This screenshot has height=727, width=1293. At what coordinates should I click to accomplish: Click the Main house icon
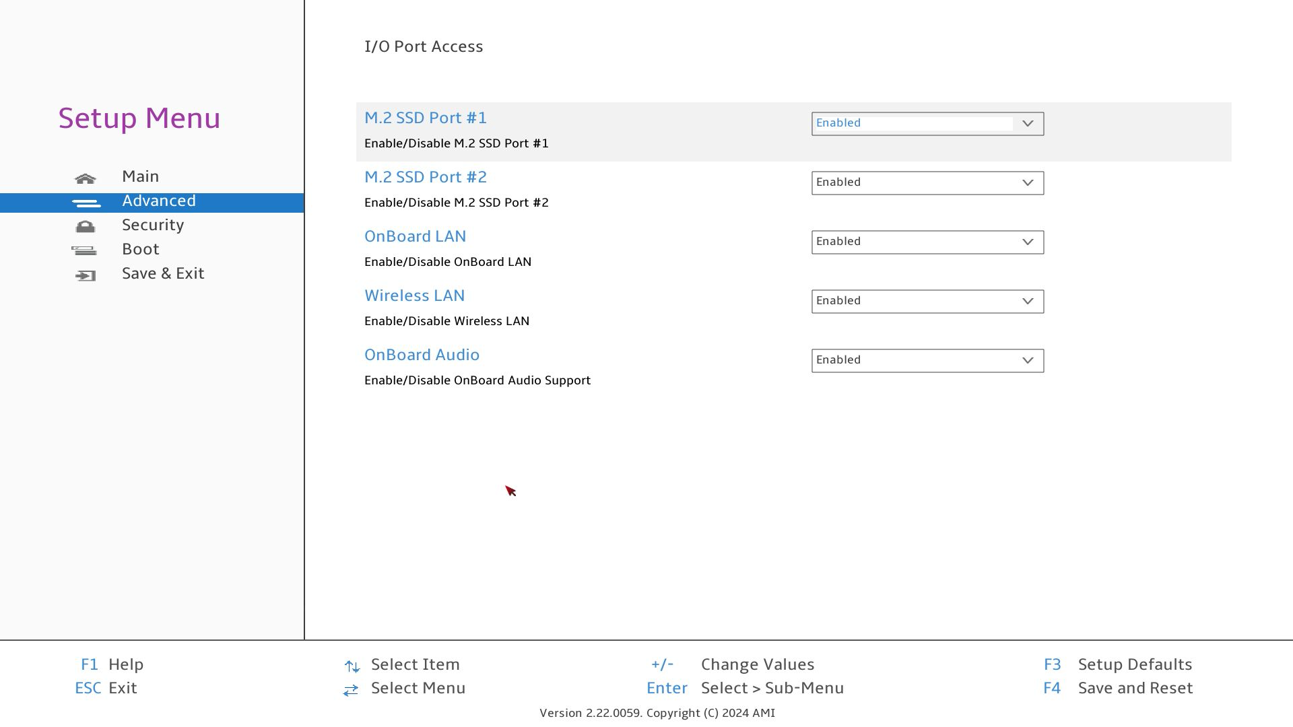pos(86,178)
